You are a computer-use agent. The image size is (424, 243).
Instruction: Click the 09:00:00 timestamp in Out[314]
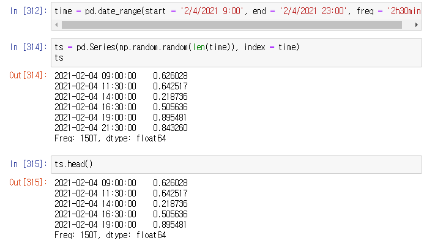coord(95,76)
